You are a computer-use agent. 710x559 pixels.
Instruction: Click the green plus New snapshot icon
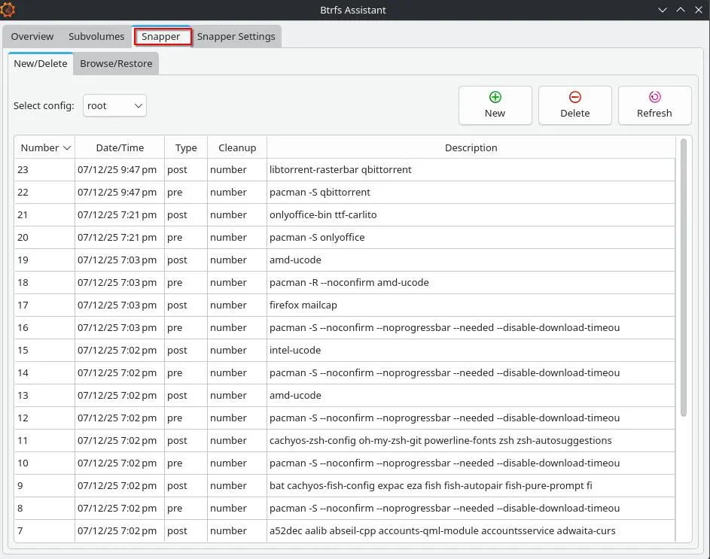tap(495, 97)
